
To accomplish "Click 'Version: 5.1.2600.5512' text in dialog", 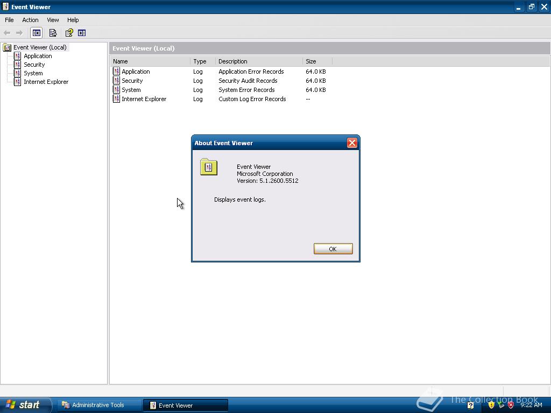I will pos(267,181).
